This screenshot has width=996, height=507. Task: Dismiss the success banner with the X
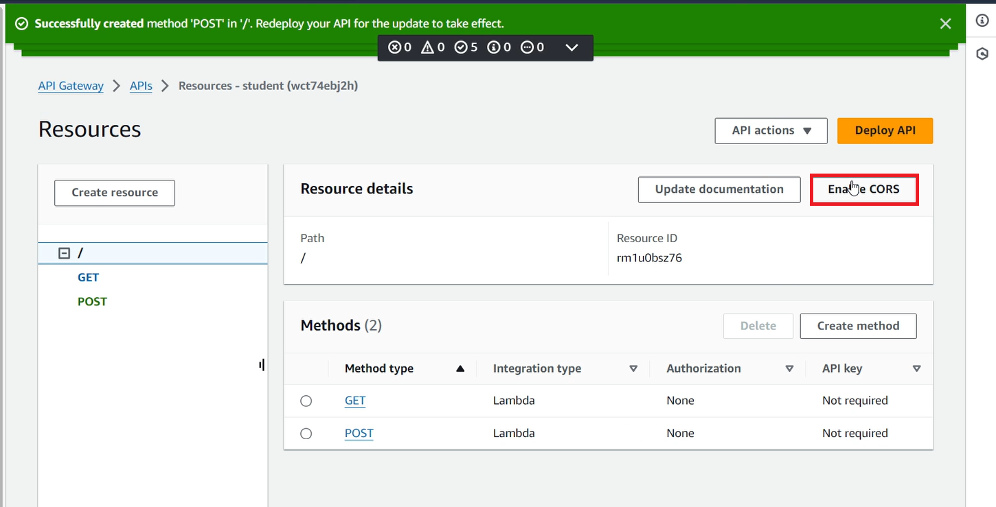click(945, 23)
